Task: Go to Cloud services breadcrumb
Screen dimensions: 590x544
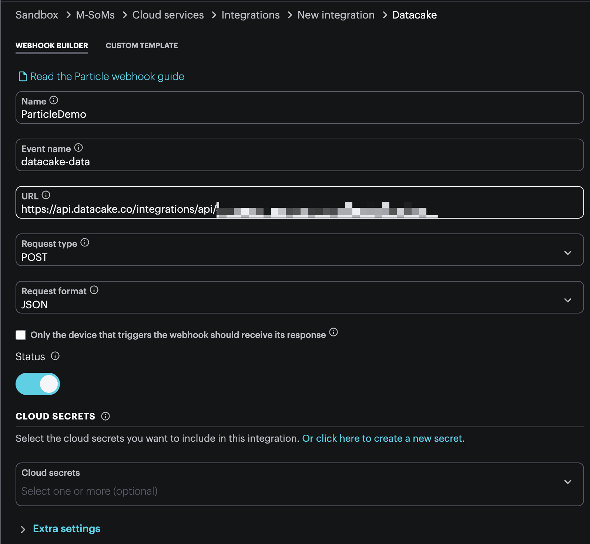Action: pos(168,15)
